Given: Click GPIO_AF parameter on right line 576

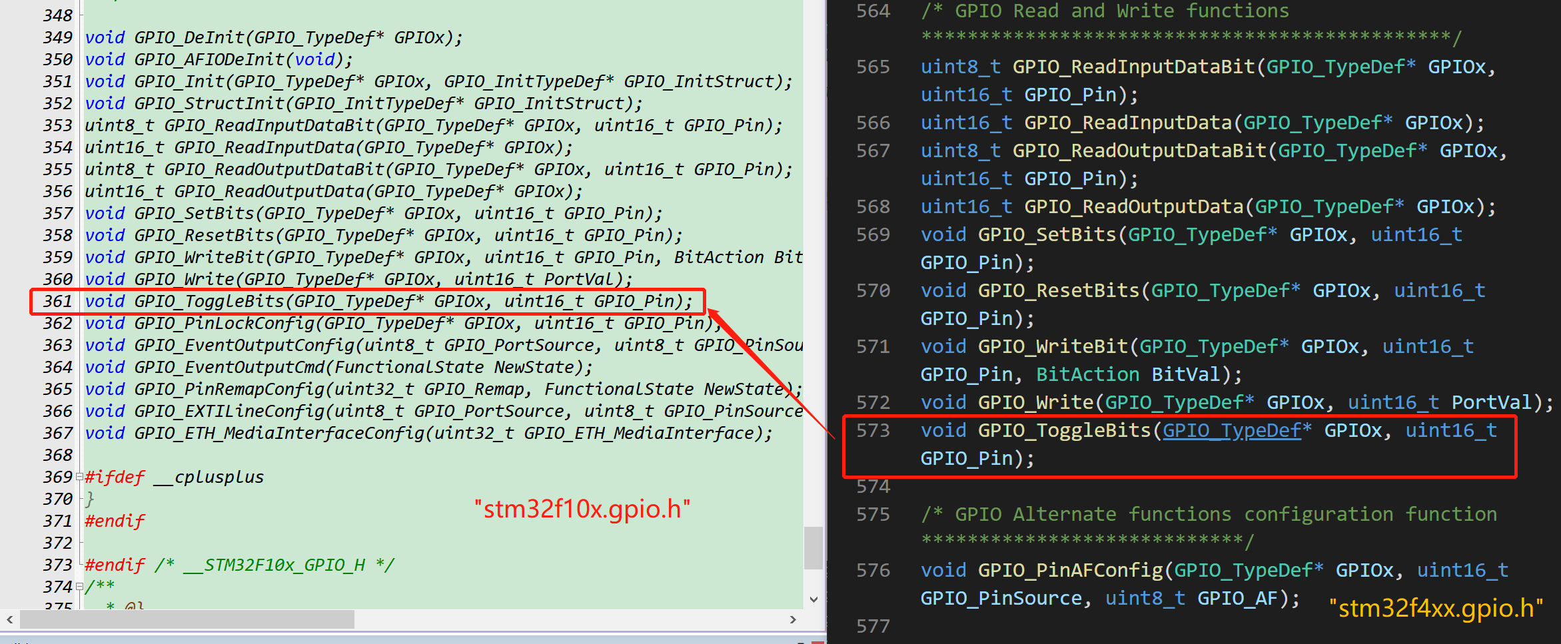Looking at the screenshot, I should pos(1238,598).
